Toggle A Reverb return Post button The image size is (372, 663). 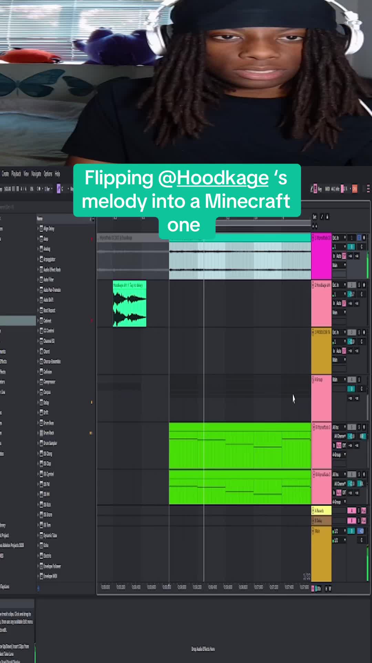pyautogui.click(x=364, y=511)
